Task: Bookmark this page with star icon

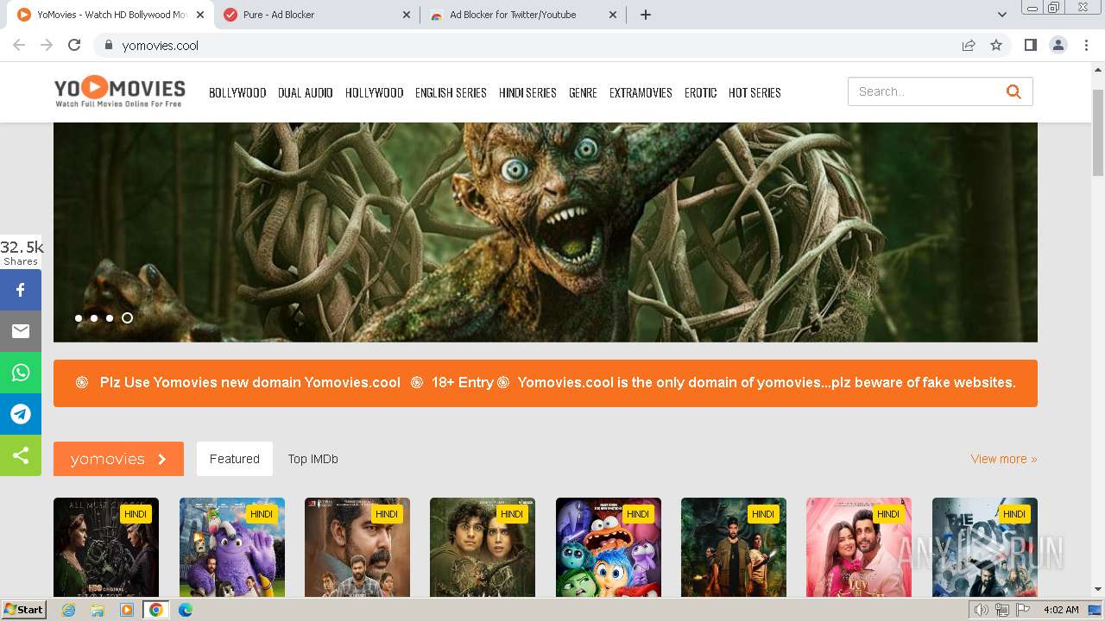Action: pyautogui.click(x=996, y=45)
